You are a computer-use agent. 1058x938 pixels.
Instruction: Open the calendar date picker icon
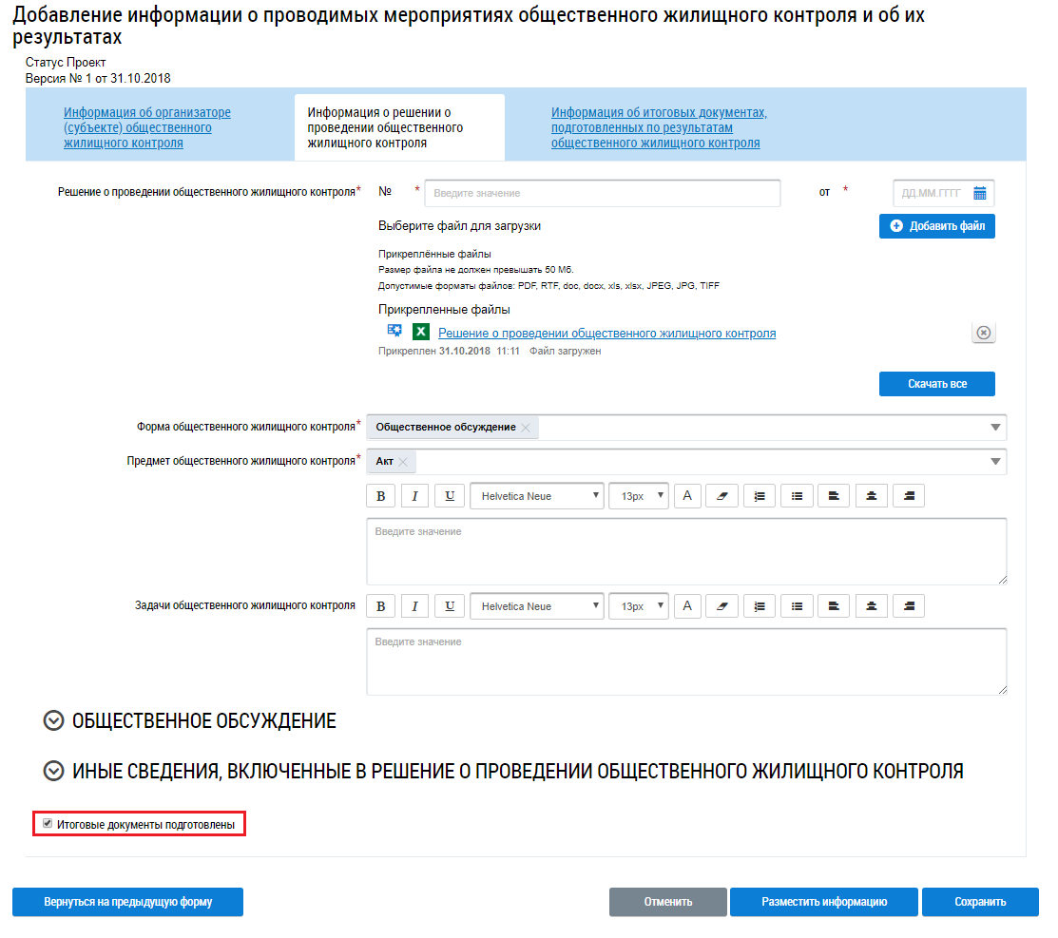980,194
